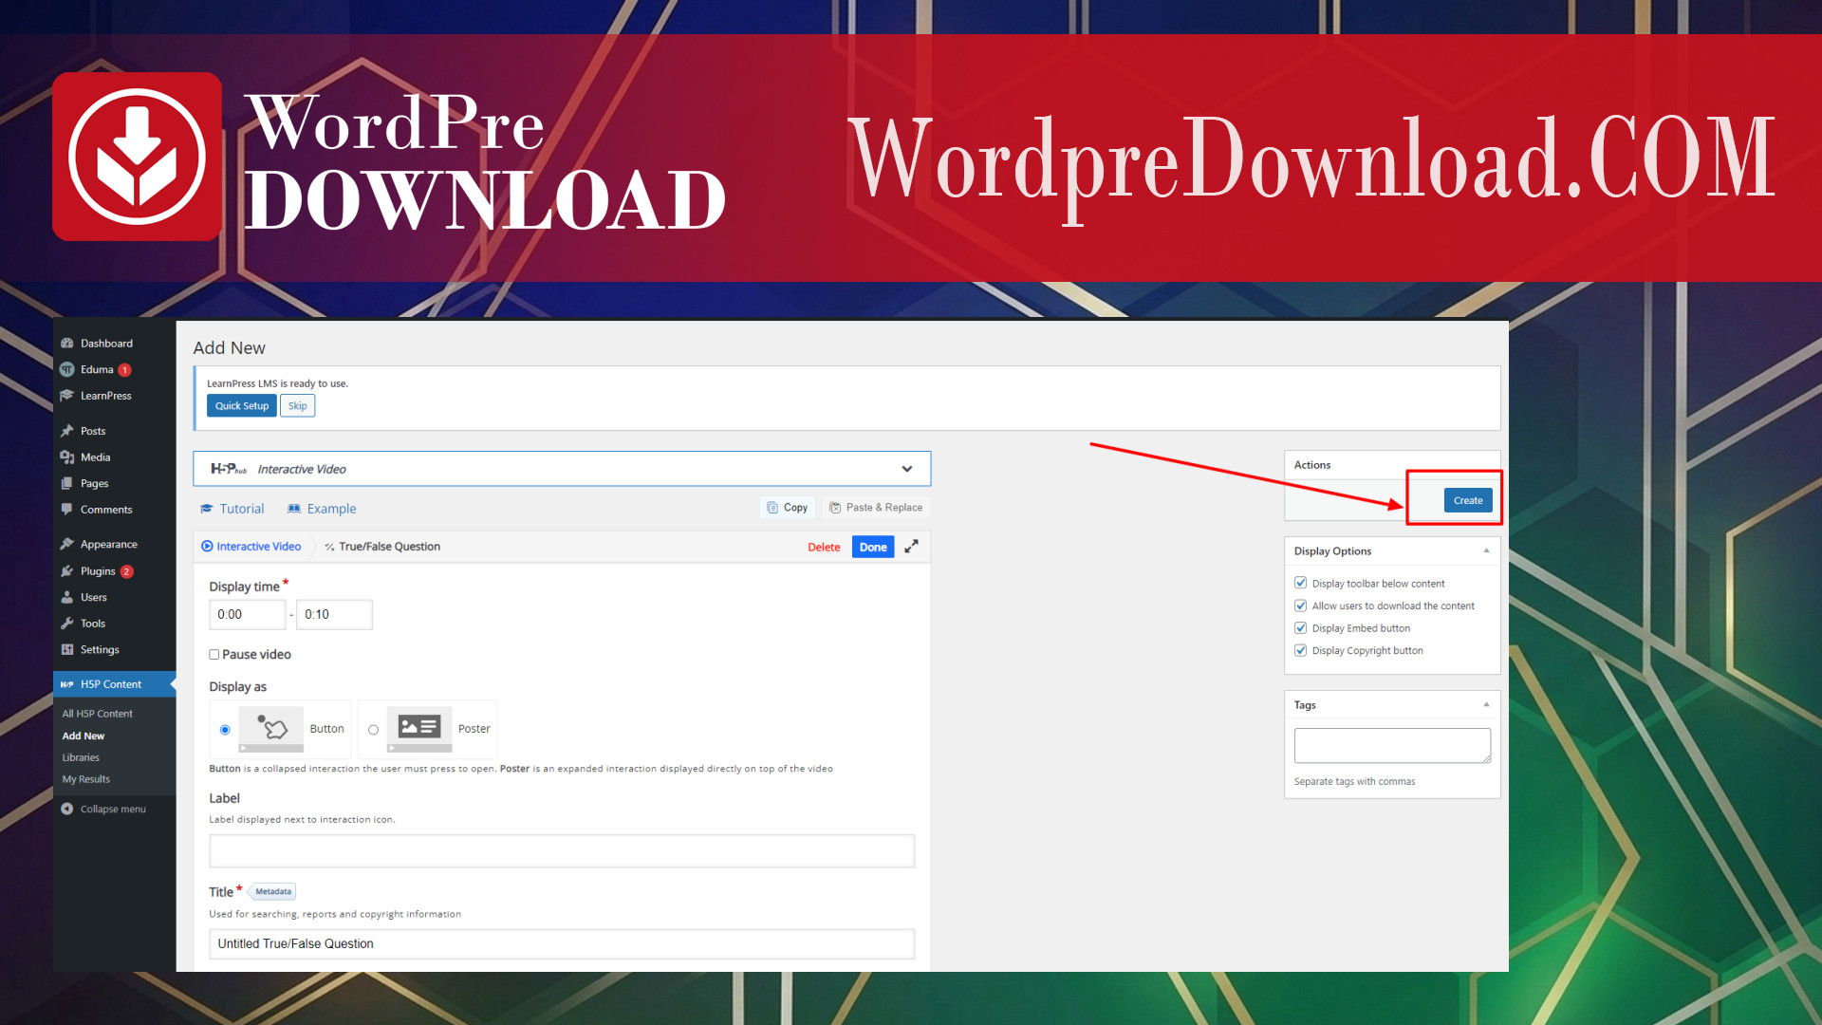Click the display start time field 0:00
Screen dimensions: 1822x1025
click(x=247, y=615)
